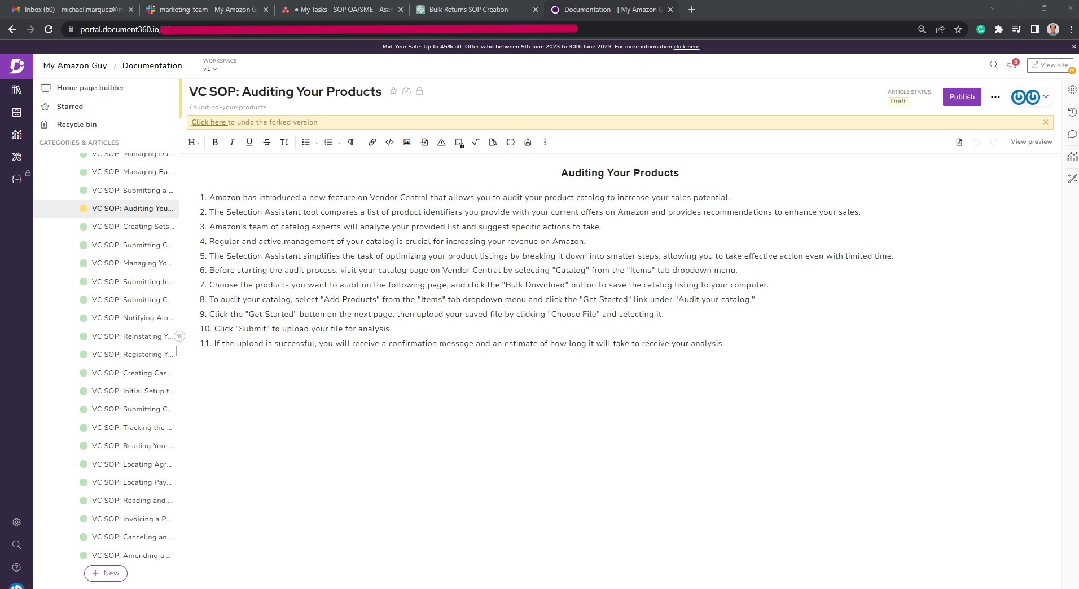Toggle italic formatting
The width and height of the screenshot is (1079, 589).
click(232, 143)
